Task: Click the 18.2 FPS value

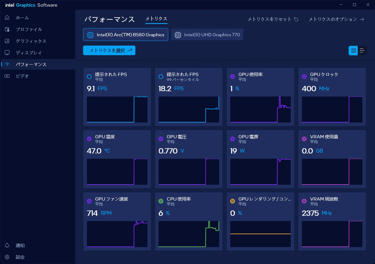Action: click(171, 89)
